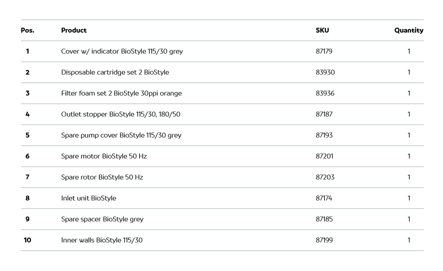Click SKU number 87199
Screen dimensions: 443x271
(x=324, y=240)
